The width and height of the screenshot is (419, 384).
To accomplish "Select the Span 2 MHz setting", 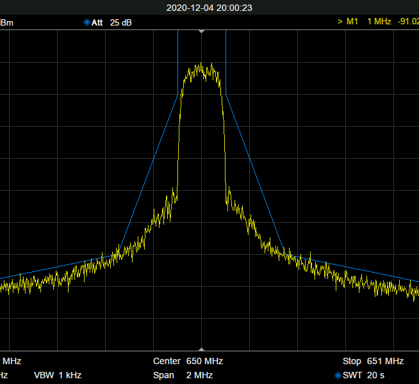I will coord(183,375).
